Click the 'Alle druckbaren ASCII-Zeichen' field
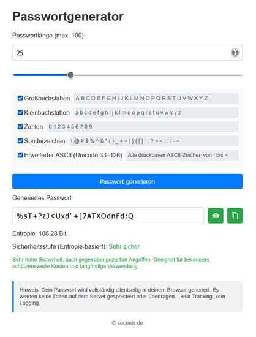Image resolution: width=256 pixels, height=337 pixels. click(182, 155)
